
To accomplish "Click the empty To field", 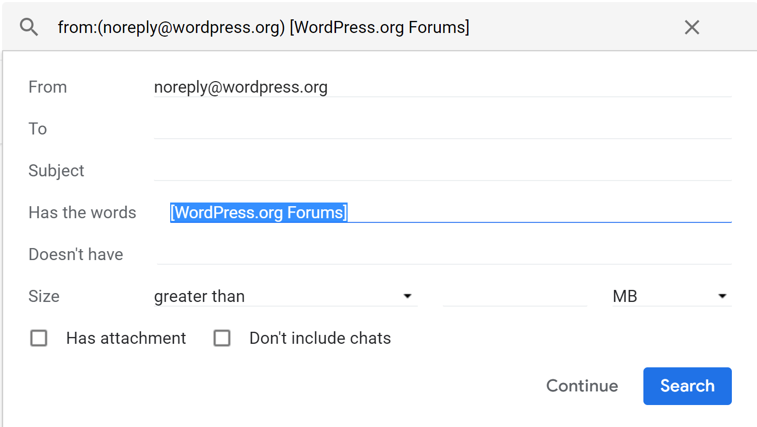I will [x=442, y=129].
